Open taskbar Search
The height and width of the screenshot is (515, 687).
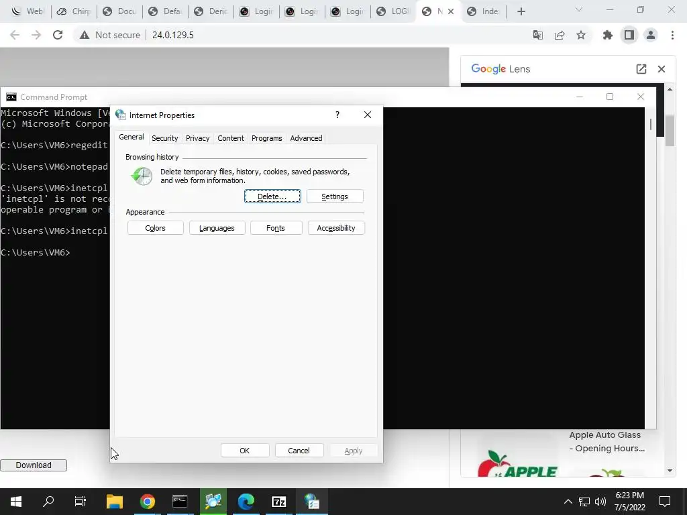48,502
